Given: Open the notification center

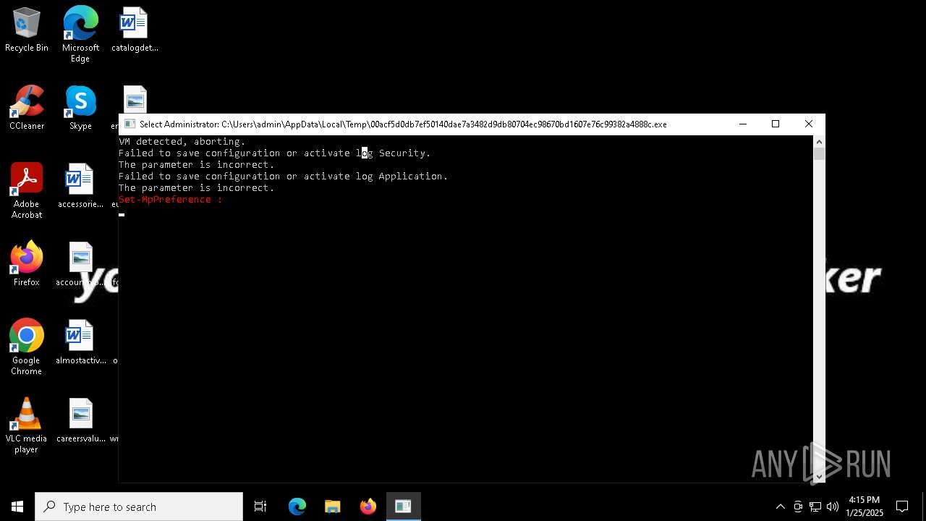Looking at the screenshot, I should [902, 507].
